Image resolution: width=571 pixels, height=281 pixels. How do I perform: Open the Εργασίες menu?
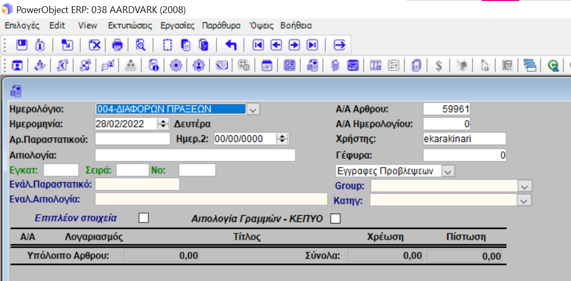176,26
